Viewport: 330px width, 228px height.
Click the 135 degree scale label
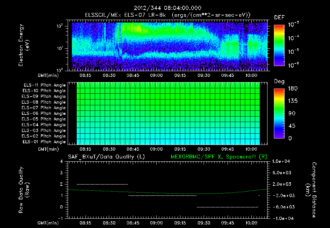[293, 101]
